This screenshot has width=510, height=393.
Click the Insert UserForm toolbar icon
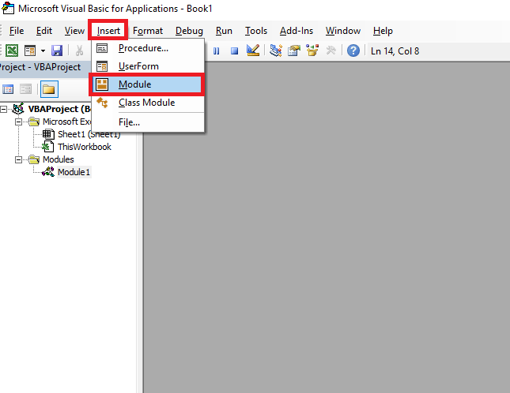[30, 51]
